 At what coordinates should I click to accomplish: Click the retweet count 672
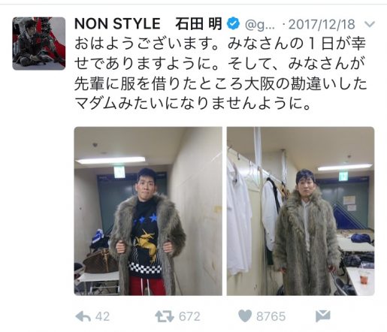[189, 316]
